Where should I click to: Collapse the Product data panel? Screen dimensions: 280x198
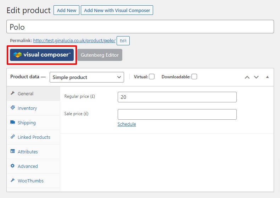tap(267, 77)
